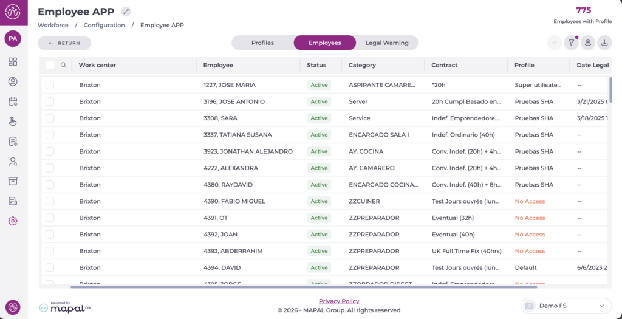This screenshot has height=319, width=622.
Task: Sort by the Status column header
Action: click(316, 65)
